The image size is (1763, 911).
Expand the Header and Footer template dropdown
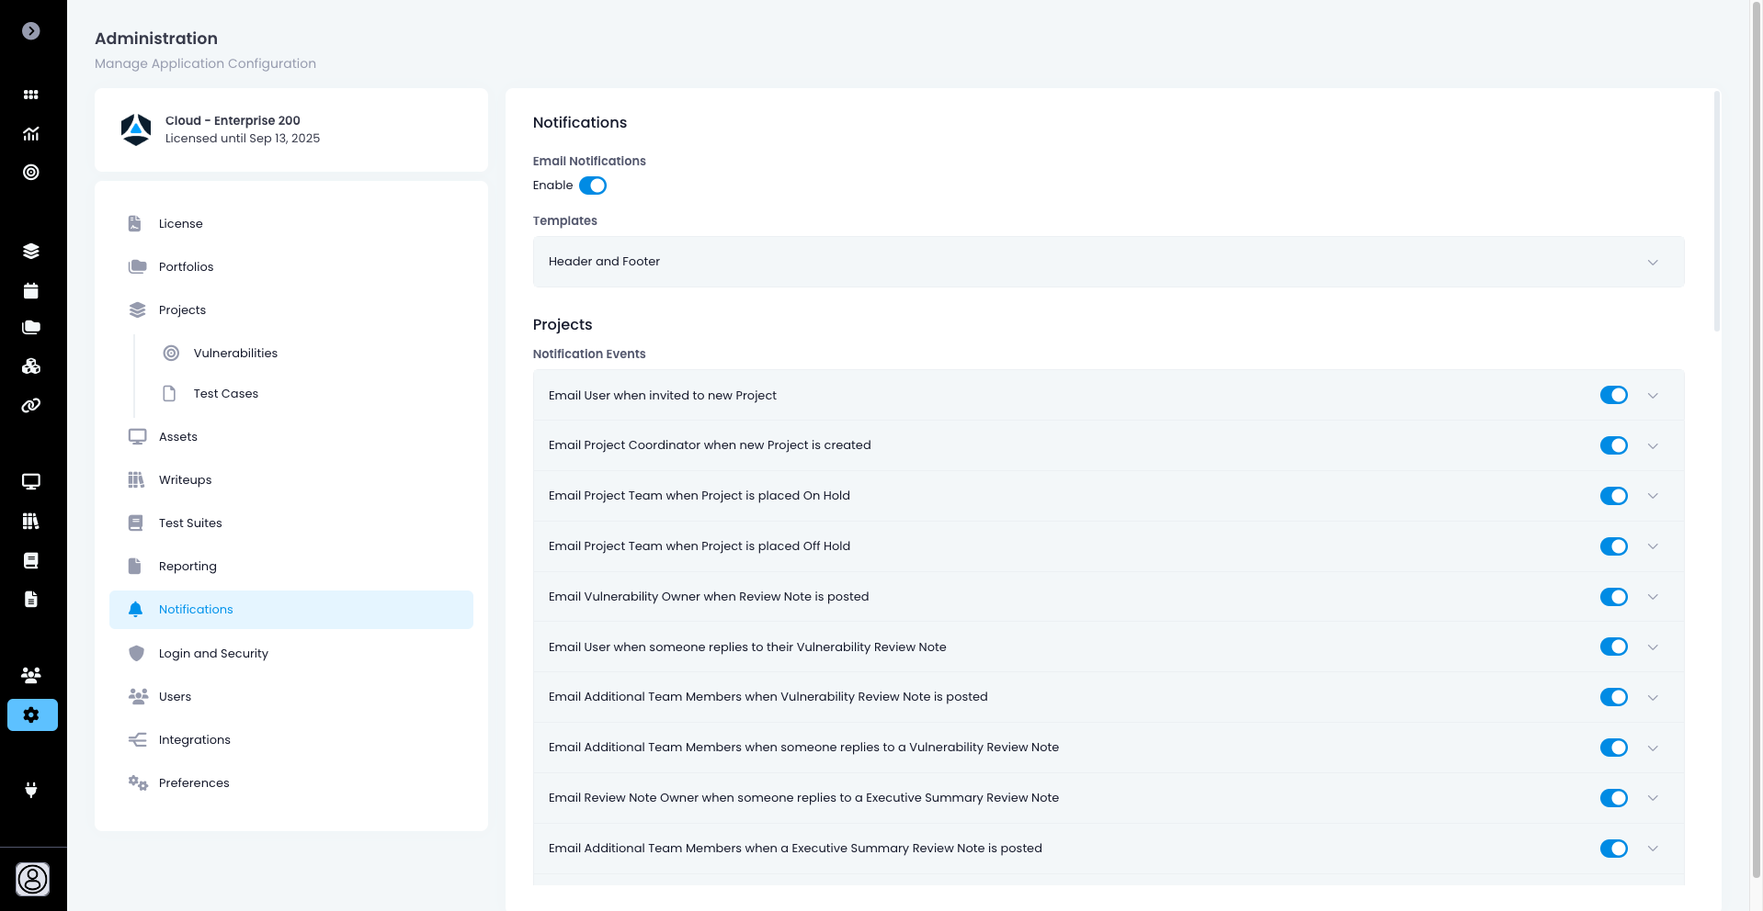tap(1652, 262)
